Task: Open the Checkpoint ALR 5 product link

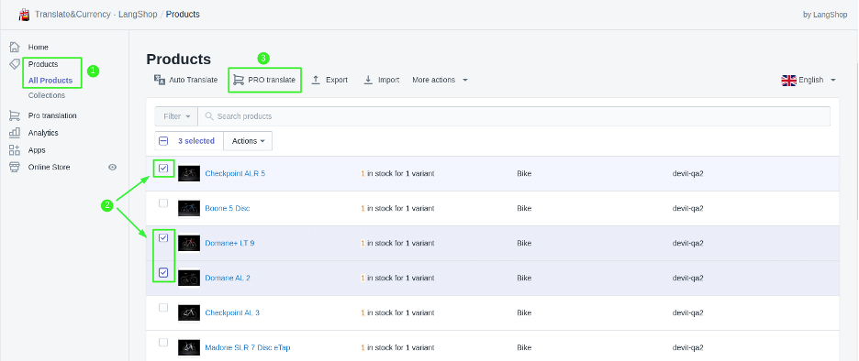Action: click(x=235, y=173)
